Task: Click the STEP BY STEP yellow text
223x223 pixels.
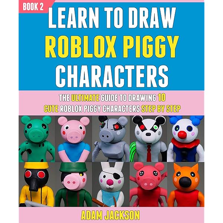Action: point(161,109)
